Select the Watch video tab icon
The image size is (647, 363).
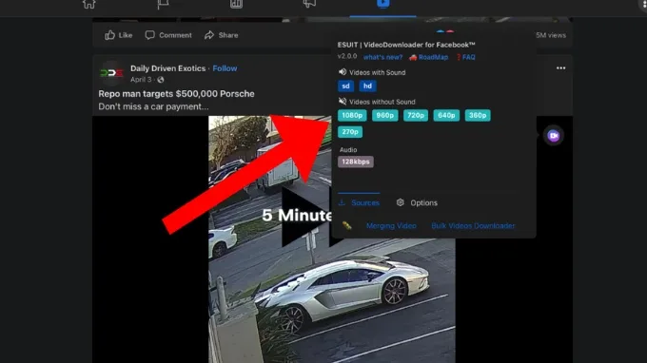(382, 3)
